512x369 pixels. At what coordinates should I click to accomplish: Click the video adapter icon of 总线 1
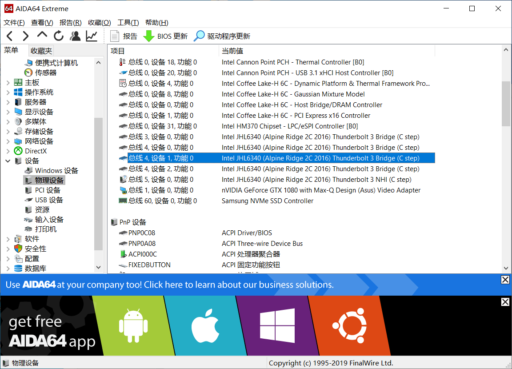(x=123, y=190)
